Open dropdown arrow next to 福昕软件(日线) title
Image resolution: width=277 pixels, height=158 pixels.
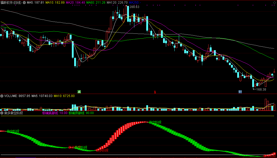pyautogui.click(x=24, y=3)
